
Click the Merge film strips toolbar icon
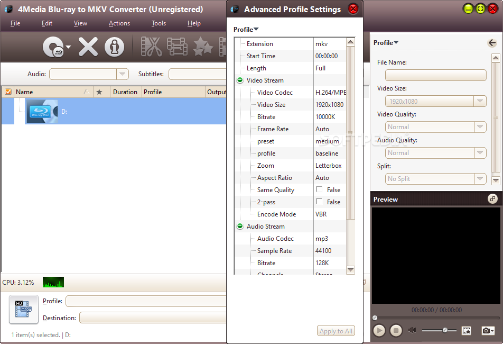click(177, 47)
